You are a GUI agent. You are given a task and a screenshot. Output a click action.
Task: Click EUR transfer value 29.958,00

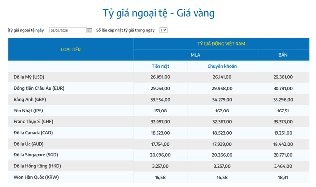pyautogui.click(x=222, y=89)
